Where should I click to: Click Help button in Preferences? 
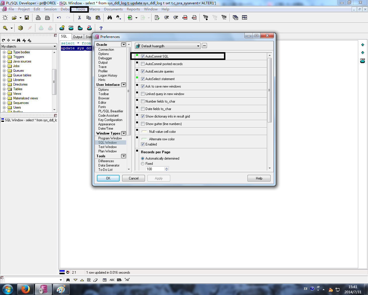259,178
